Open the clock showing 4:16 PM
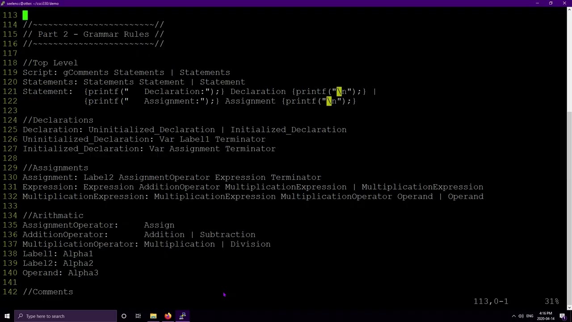This screenshot has height=322, width=572. pos(545,316)
